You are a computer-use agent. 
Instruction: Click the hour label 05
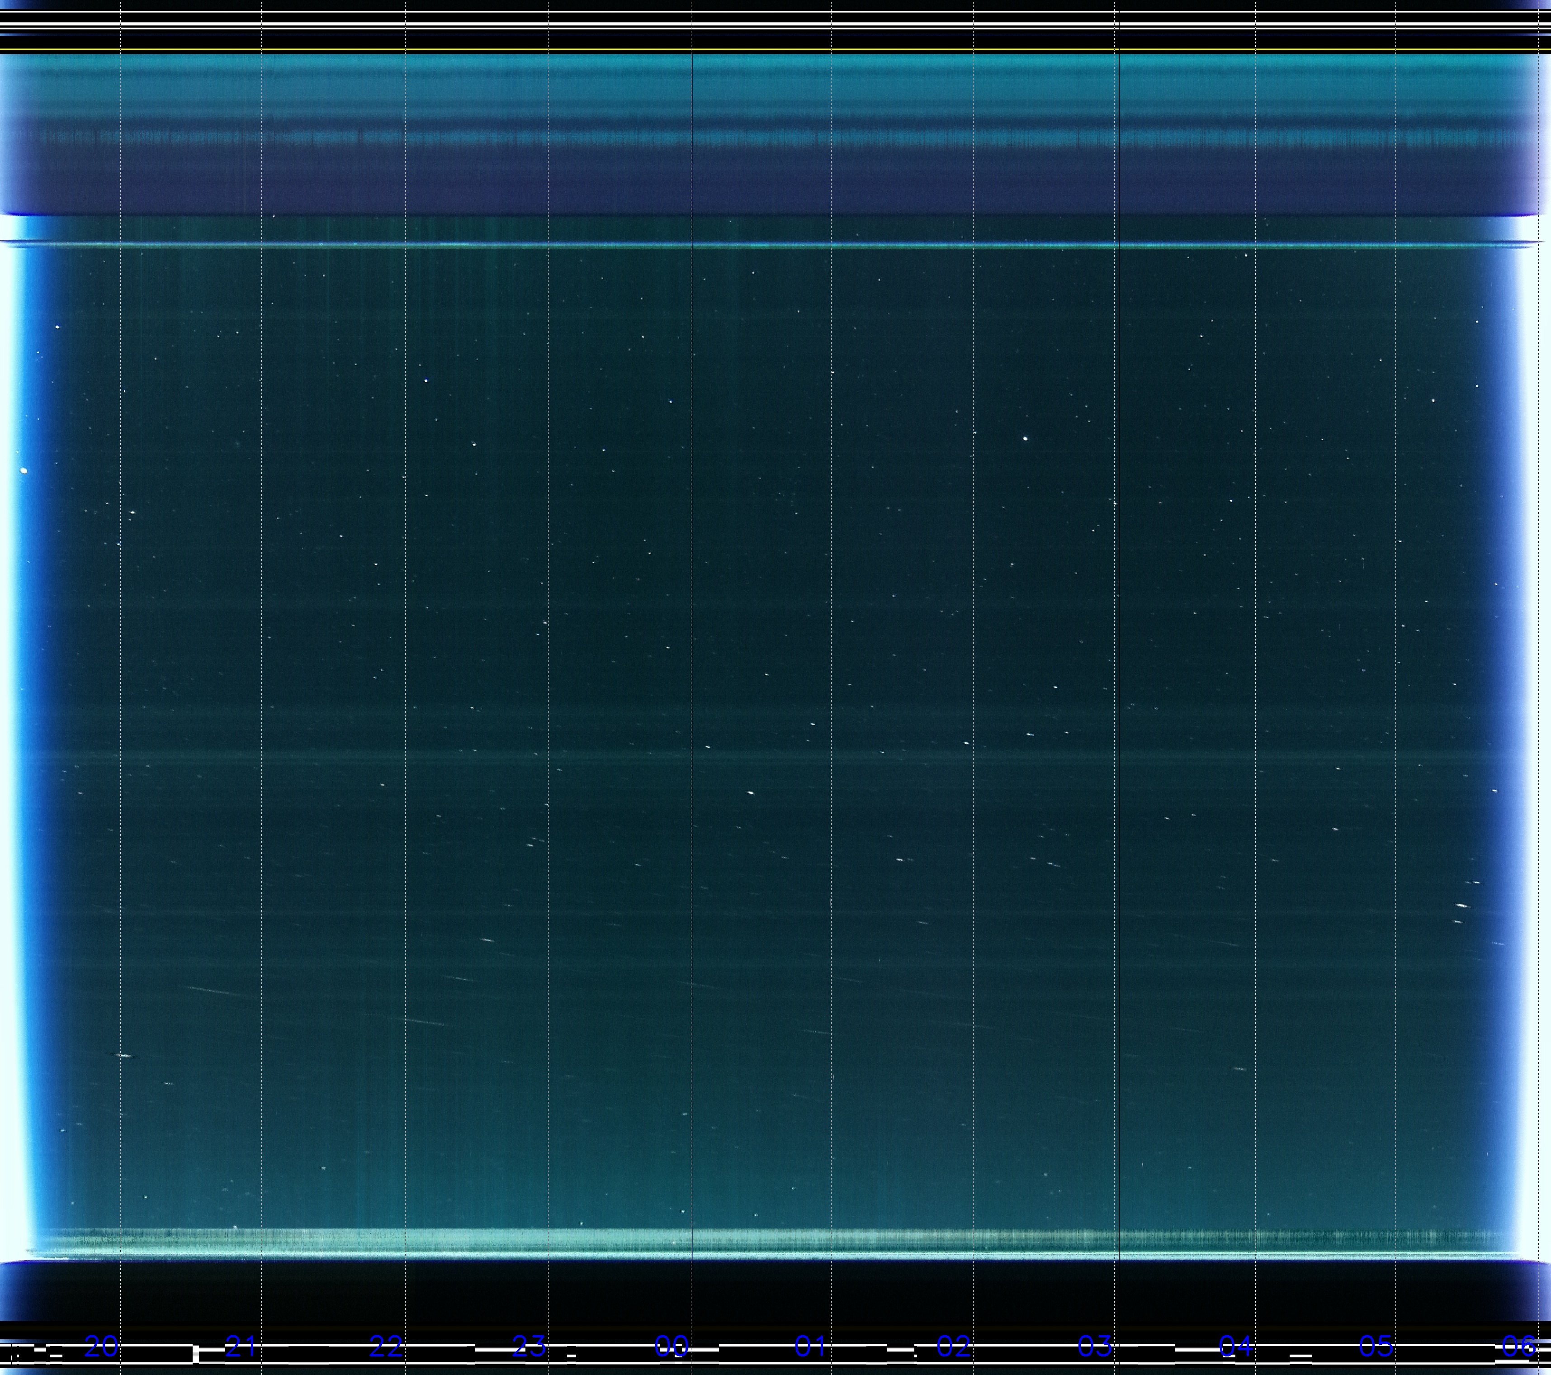(x=1376, y=1346)
